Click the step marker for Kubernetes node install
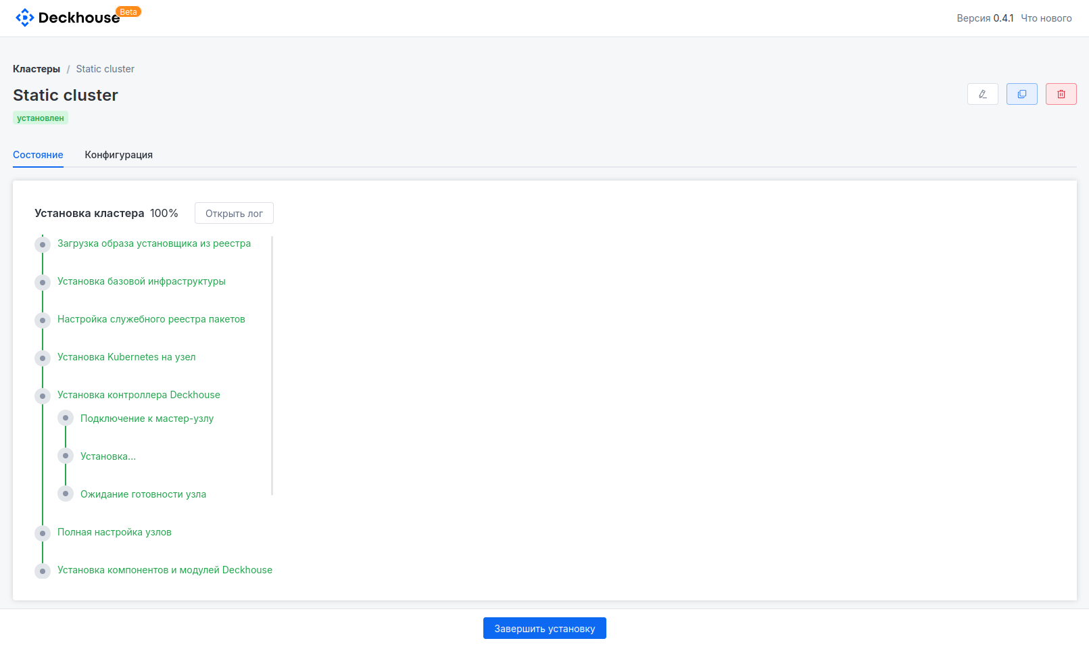This screenshot has height=645, width=1089. click(43, 358)
